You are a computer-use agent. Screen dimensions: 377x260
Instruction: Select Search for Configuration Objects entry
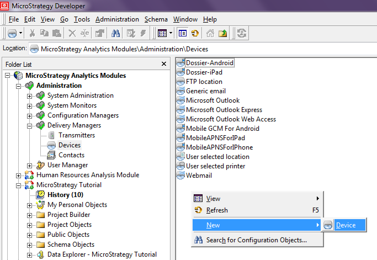pyautogui.click(x=256, y=240)
